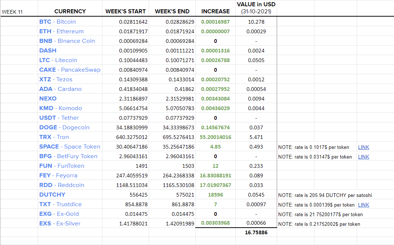
Task: Click the USDT - Tether link
Action: [x=59, y=118]
